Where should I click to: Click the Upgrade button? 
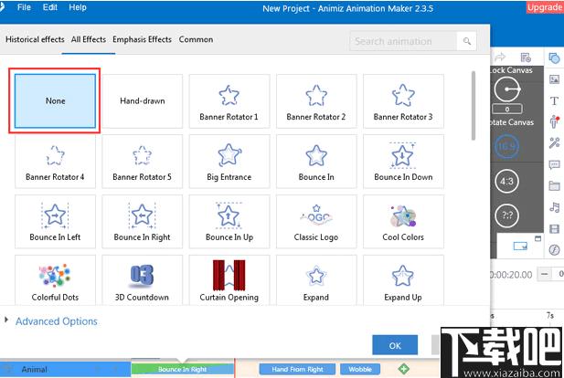pos(546,7)
